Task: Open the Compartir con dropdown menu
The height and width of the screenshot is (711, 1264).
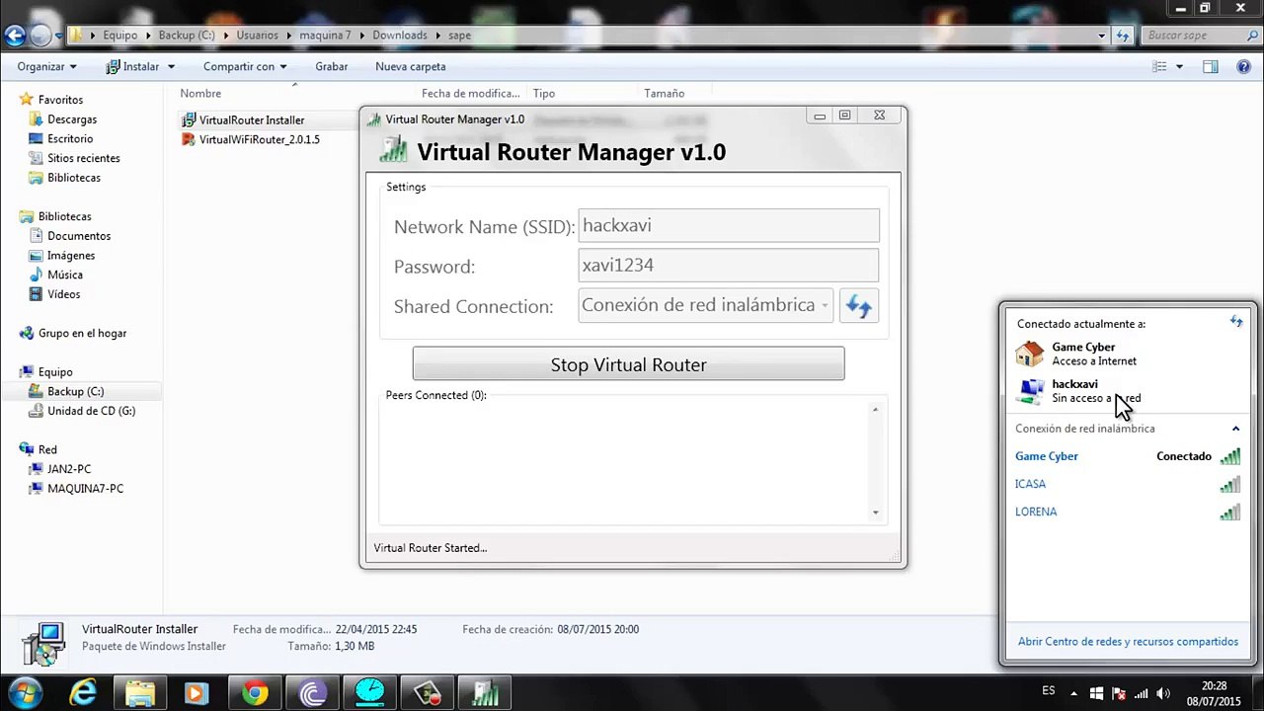Action: (x=244, y=66)
